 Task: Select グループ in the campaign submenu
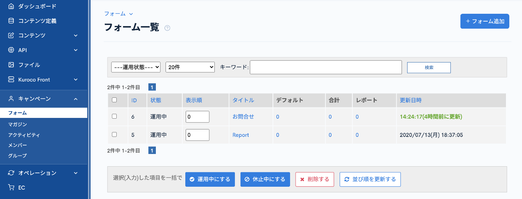tap(18, 155)
